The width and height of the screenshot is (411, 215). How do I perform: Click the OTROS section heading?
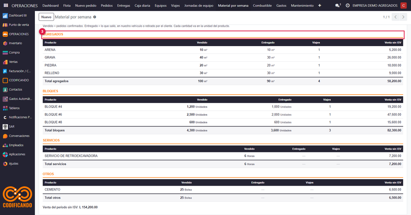click(x=48, y=174)
